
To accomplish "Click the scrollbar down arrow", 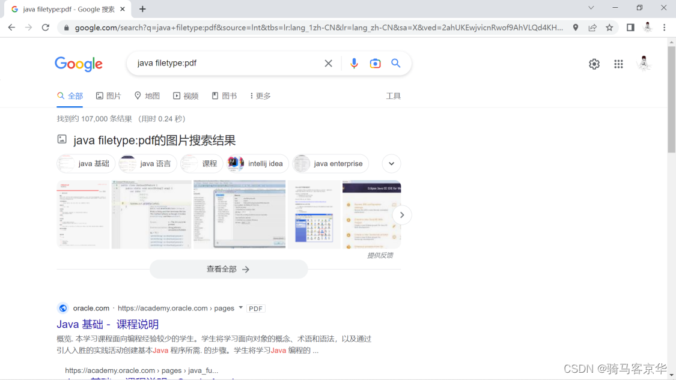I will point(671,376).
